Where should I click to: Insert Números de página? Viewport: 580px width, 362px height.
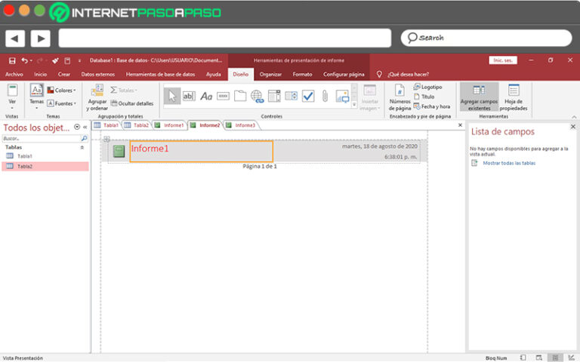click(400, 98)
